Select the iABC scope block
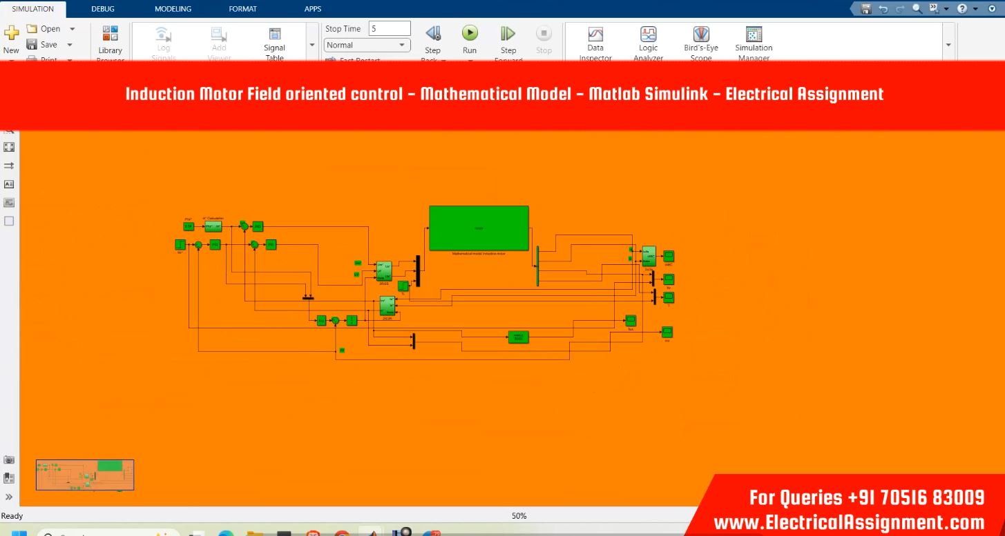The image size is (1005, 536). pyautogui.click(x=669, y=257)
